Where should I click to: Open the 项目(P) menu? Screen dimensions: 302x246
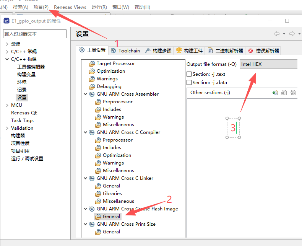coord(41,7)
